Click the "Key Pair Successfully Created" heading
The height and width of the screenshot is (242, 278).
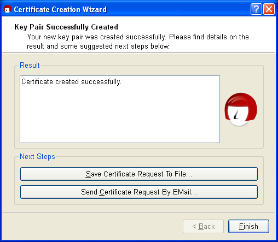(x=66, y=27)
